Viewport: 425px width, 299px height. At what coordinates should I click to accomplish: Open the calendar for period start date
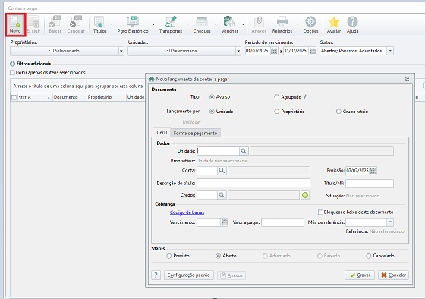(274, 51)
